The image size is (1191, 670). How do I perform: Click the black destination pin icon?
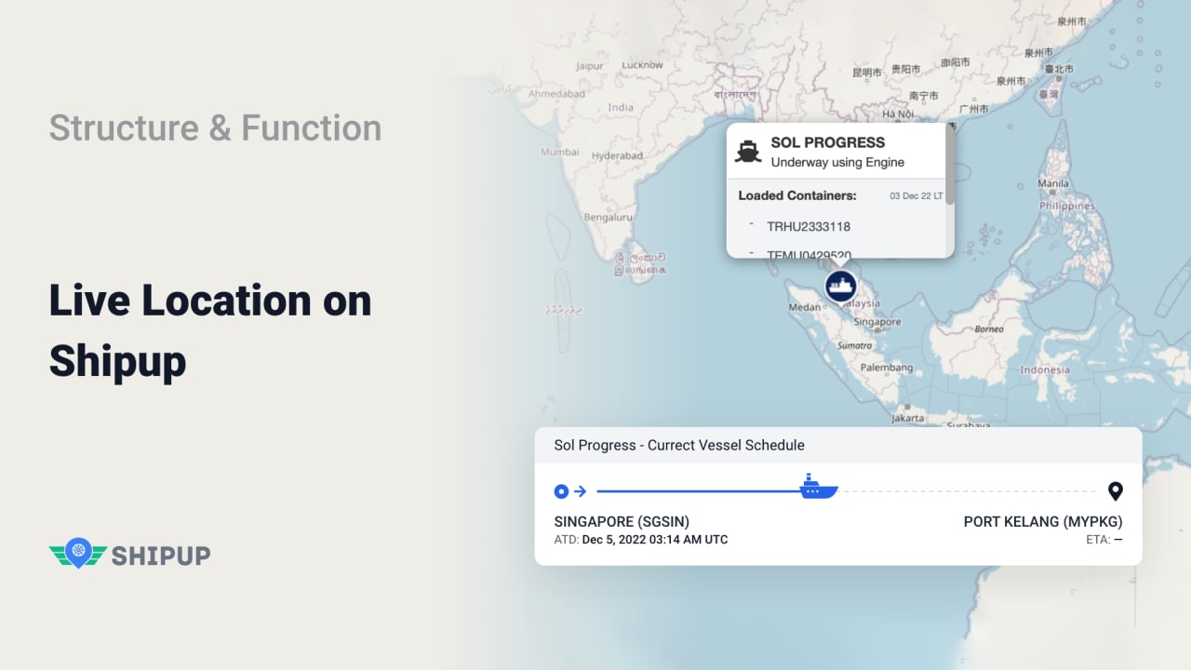pyautogui.click(x=1115, y=491)
